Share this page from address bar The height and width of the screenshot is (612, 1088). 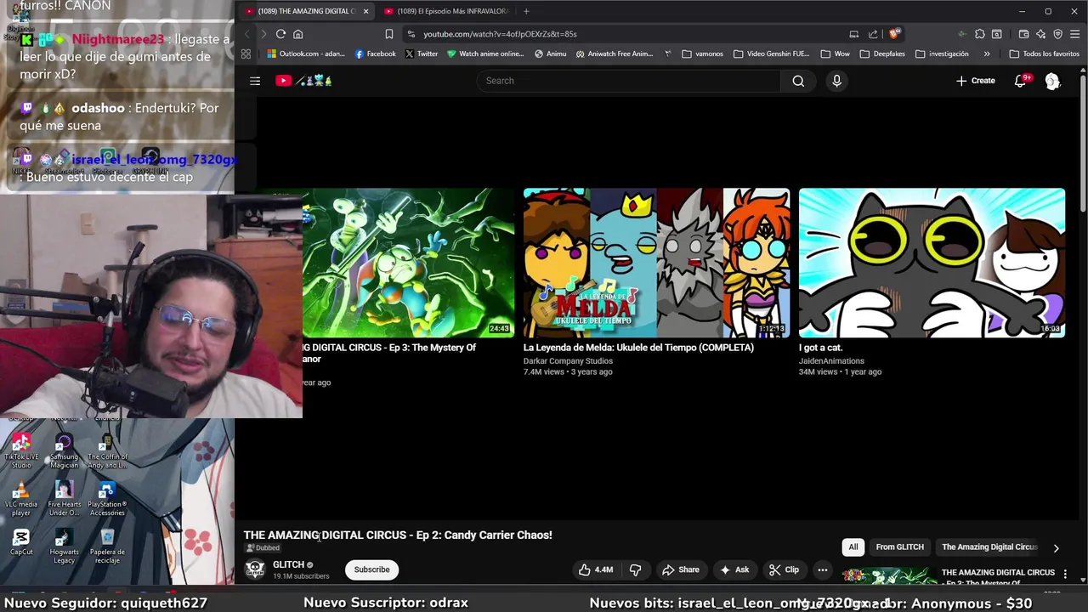pyautogui.click(x=873, y=34)
